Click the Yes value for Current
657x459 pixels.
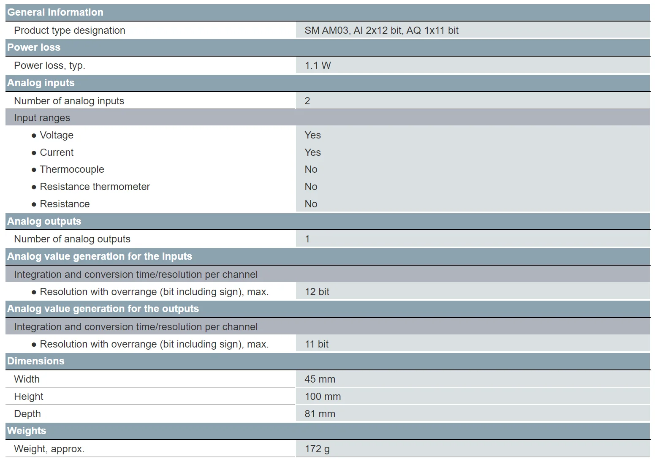[313, 152]
